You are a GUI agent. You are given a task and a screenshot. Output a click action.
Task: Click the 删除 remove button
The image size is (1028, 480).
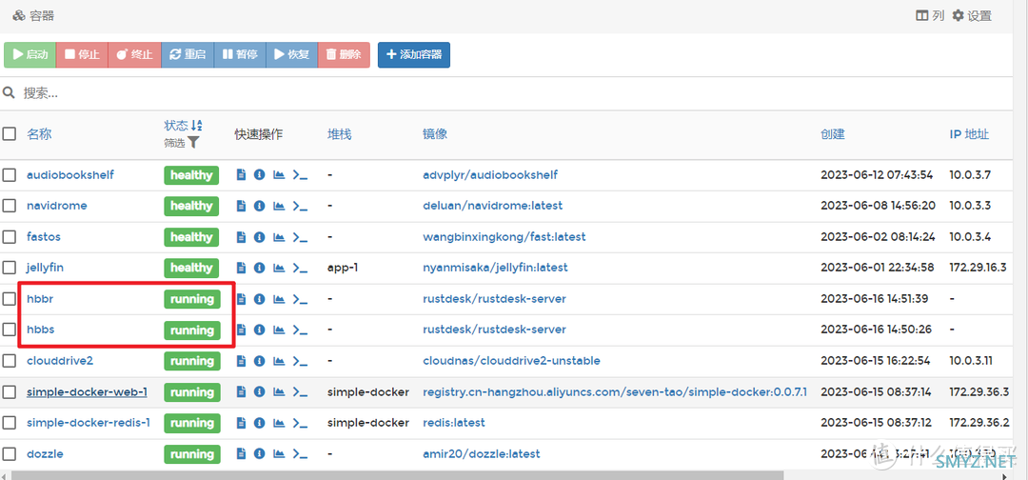coord(345,54)
